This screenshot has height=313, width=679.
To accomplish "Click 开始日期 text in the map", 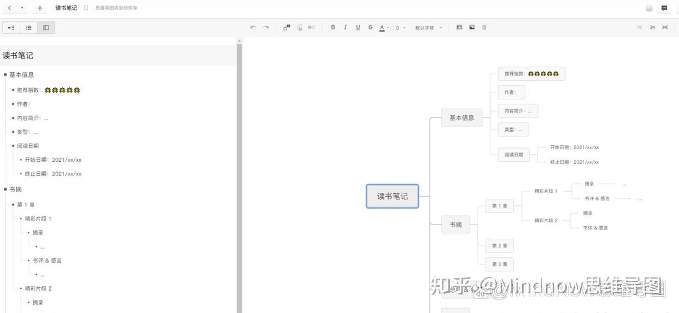I will tap(575, 147).
